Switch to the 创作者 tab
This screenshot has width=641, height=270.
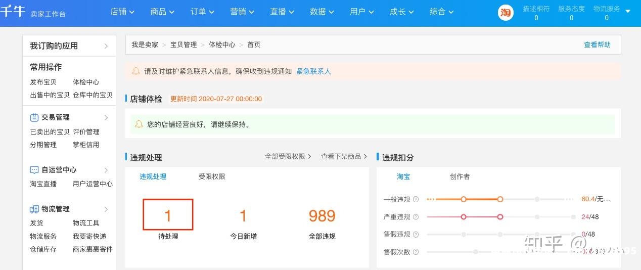pyautogui.click(x=460, y=176)
